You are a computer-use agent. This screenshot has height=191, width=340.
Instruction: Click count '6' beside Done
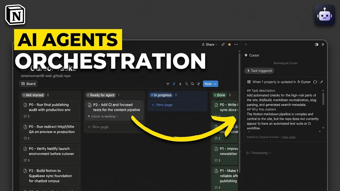click(230, 95)
